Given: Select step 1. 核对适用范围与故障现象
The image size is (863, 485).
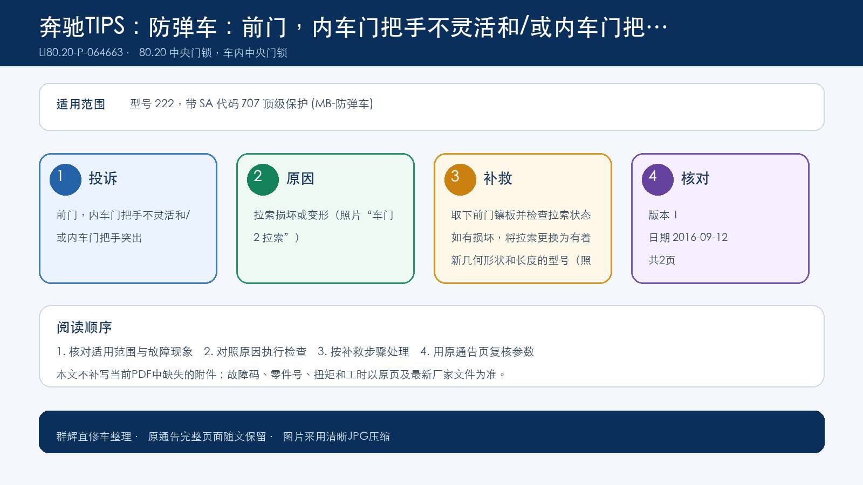Looking at the screenshot, I should coord(125,352).
